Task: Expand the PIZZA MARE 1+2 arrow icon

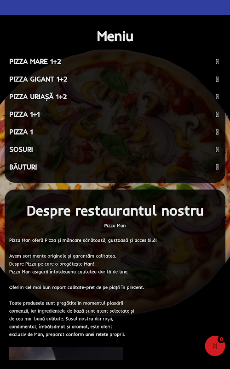Action: click(217, 61)
